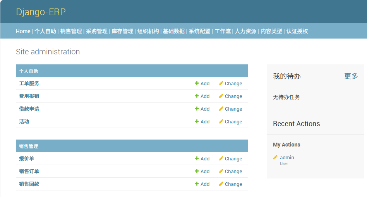Open the 个人自助 section header
Viewport: 367px width, 197px height.
[x=29, y=71]
